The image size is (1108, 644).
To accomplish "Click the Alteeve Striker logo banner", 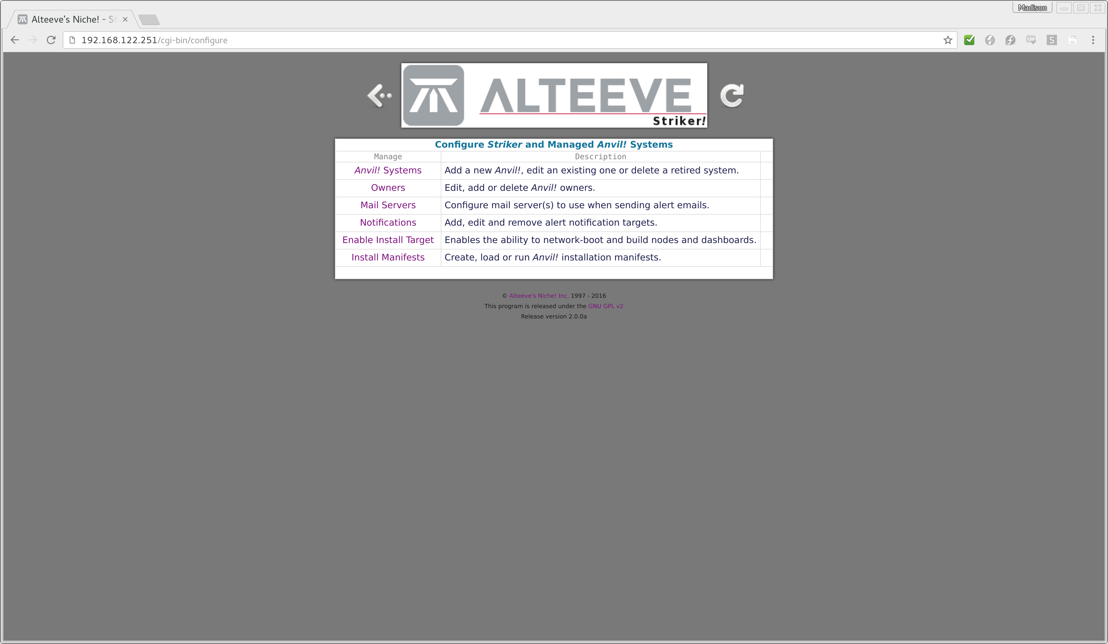I will coord(554,95).
